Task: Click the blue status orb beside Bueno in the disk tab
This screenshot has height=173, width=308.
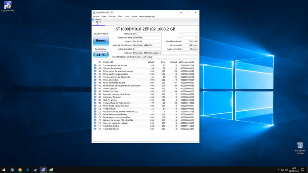Action: 93,20
